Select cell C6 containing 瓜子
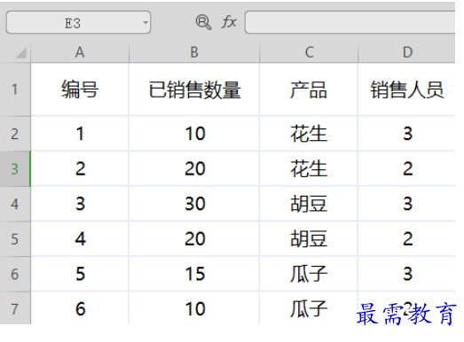 tap(309, 274)
